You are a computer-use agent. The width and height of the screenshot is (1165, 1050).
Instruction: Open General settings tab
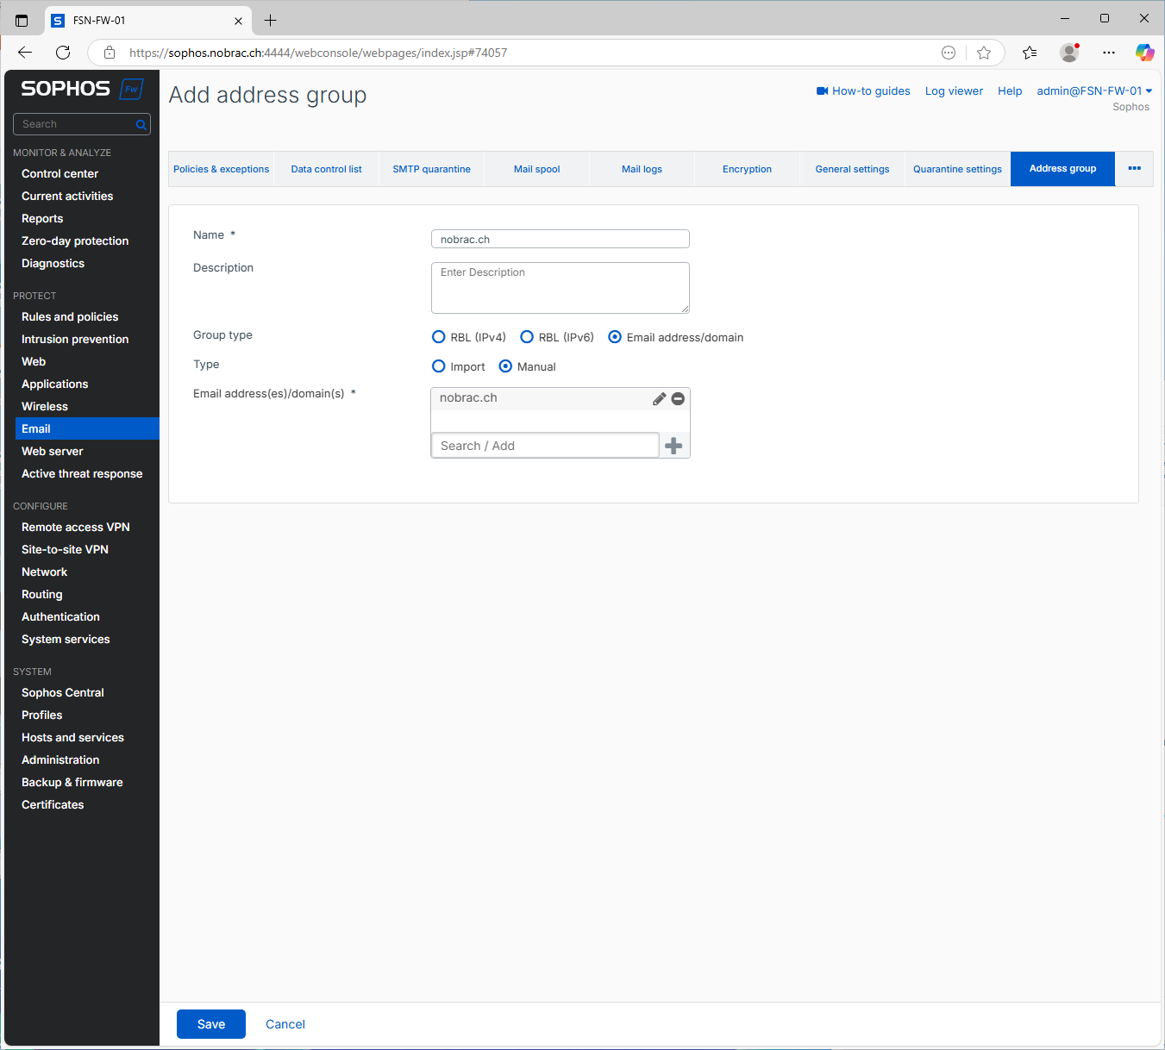pos(853,169)
